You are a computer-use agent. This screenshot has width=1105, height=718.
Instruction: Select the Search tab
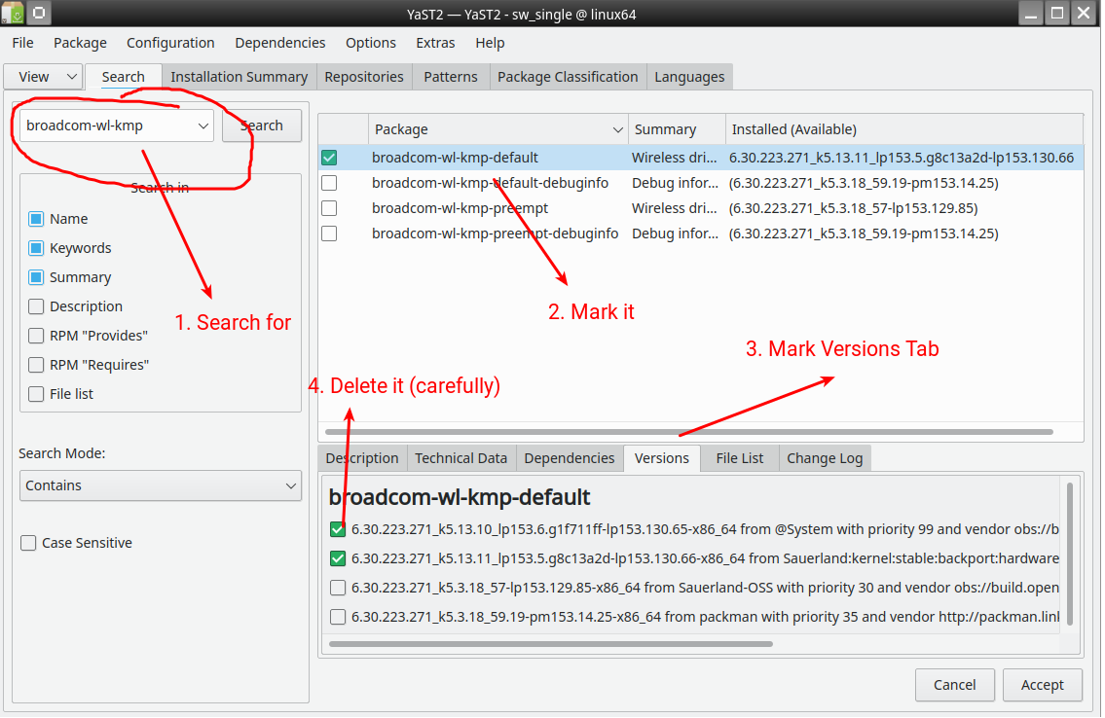124,77
